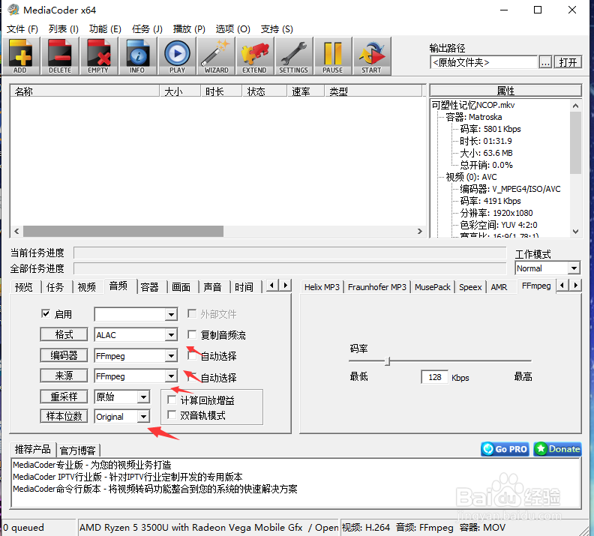Click the 编码器 button

[x=64, y=355]
